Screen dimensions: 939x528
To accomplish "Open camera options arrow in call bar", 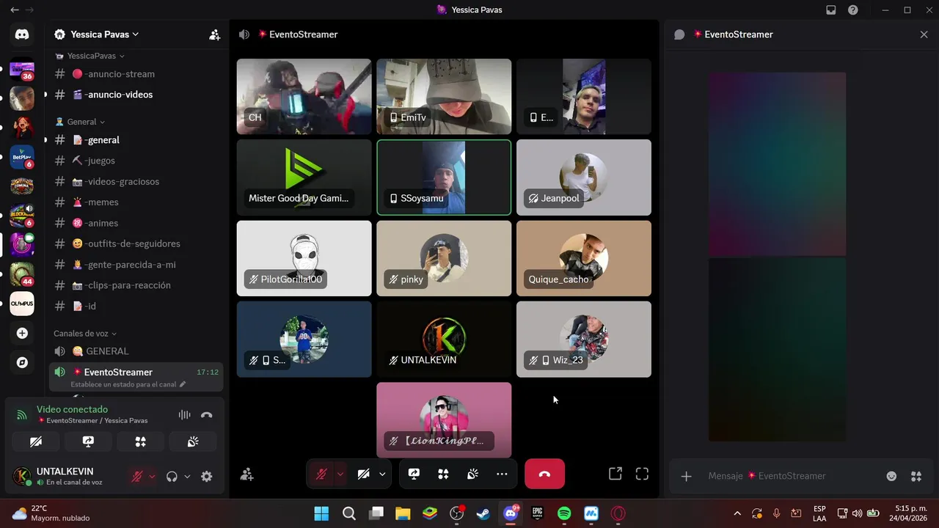I will [382, 474].
